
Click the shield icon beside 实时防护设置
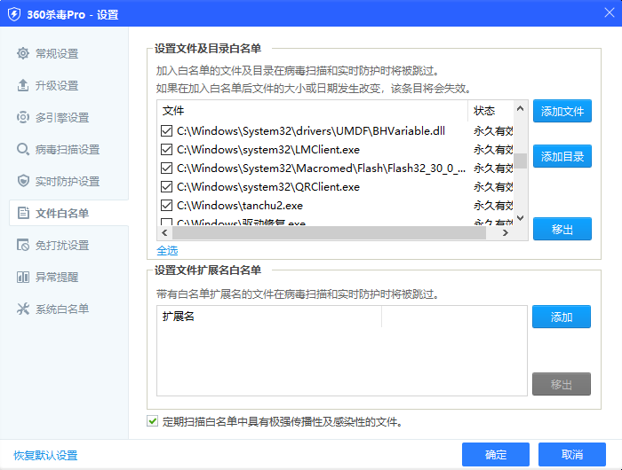(x=23, y=181)
